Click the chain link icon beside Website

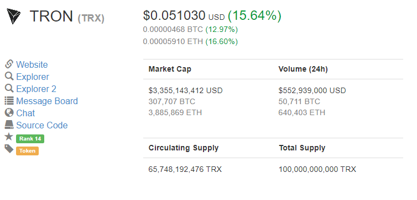pyautogui.click(x=9, y=64)
